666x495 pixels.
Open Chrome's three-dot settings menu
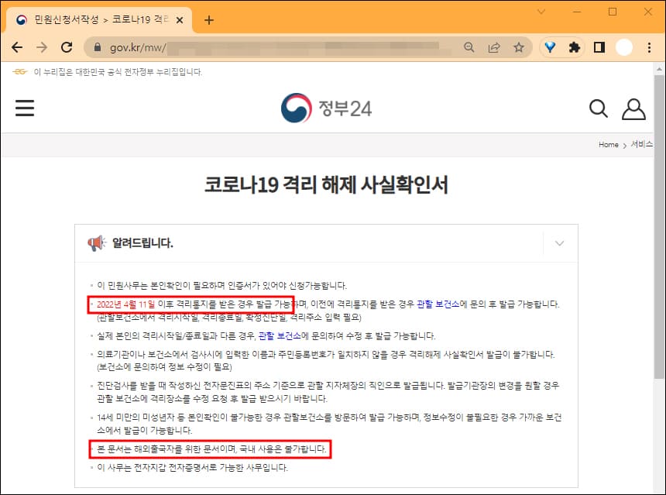648,46
